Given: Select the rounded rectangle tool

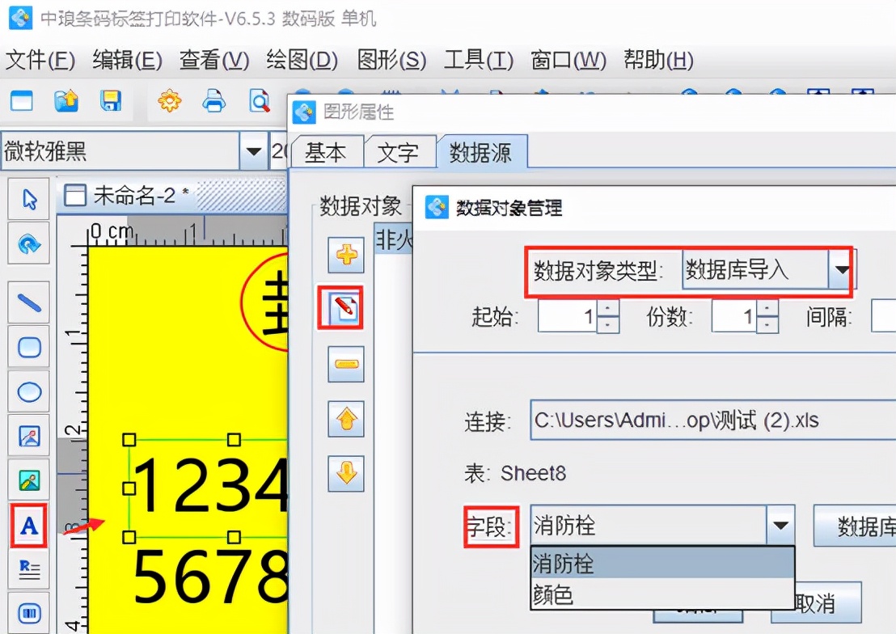Looking at the screenshot, I should [29, 347].
